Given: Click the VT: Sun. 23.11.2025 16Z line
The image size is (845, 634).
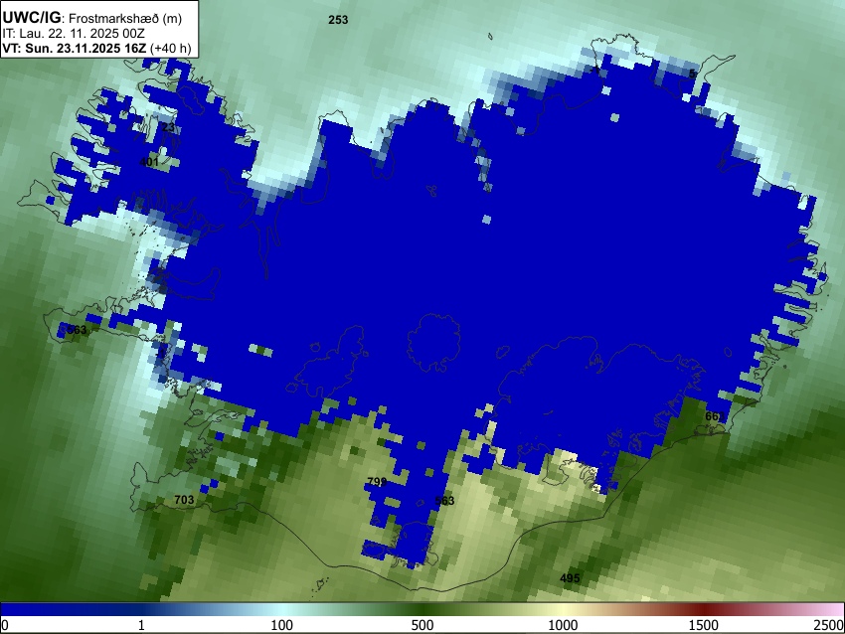Looking at the screenshot, I should coord(74,48).
